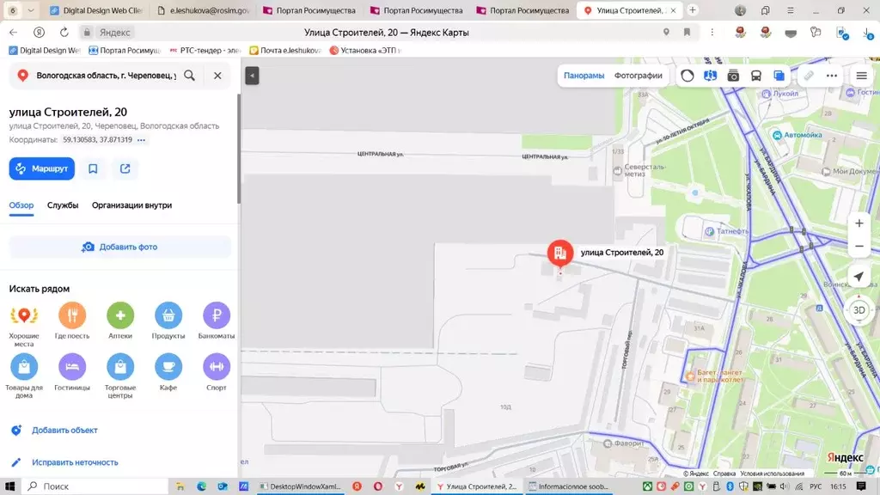The width and height of the screenshot is (880, 495).
Task: Toggle the pedestrian routes map icon
Action: tap(710, 76)
